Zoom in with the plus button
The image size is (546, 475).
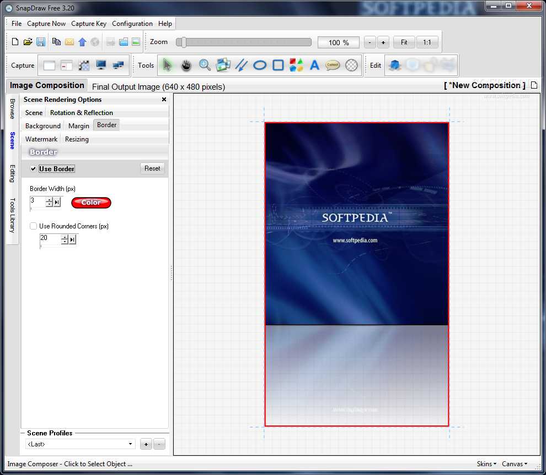(383, 42)
